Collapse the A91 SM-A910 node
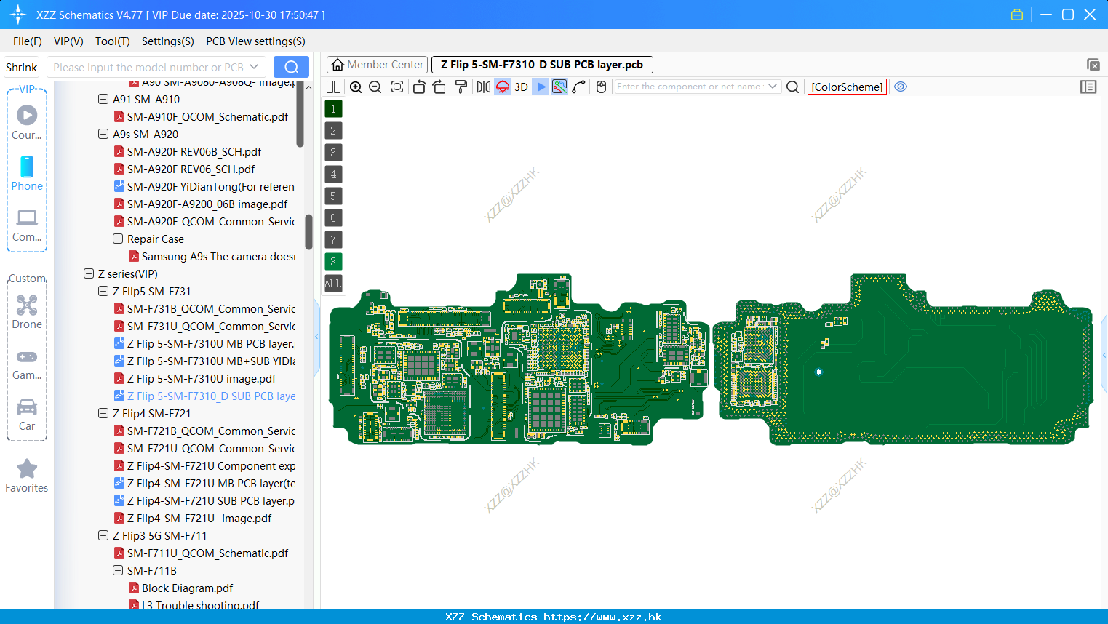The height and width of the screenshot is (624, 1108). tap(103, 99)
